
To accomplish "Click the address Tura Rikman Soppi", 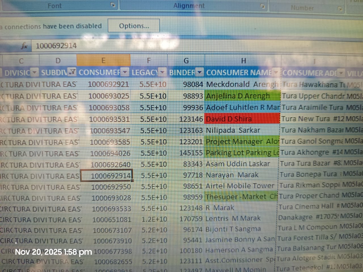I will point(310,185).
